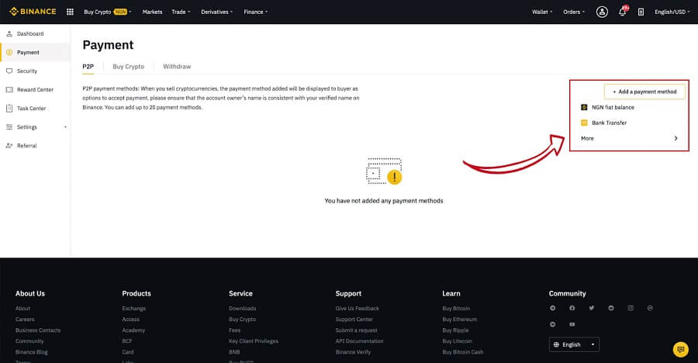Screen dimensions: 698x363
Task: Click the download app phone icon
Action: pyautogui.click(x=641, y=12)
